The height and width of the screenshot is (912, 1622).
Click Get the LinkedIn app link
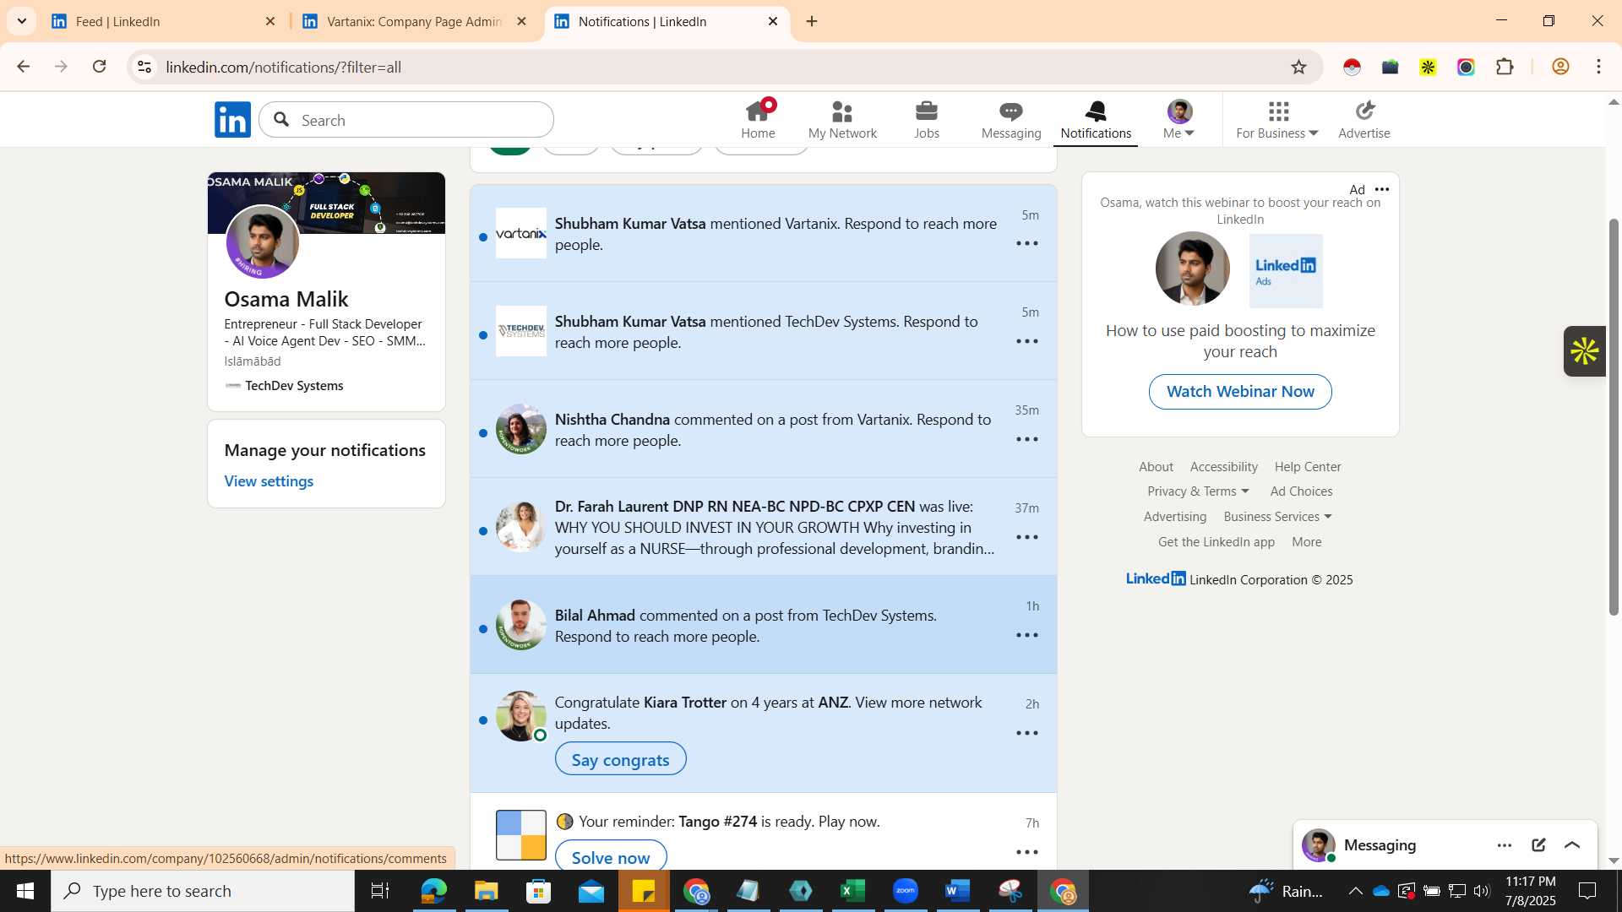1216,542
